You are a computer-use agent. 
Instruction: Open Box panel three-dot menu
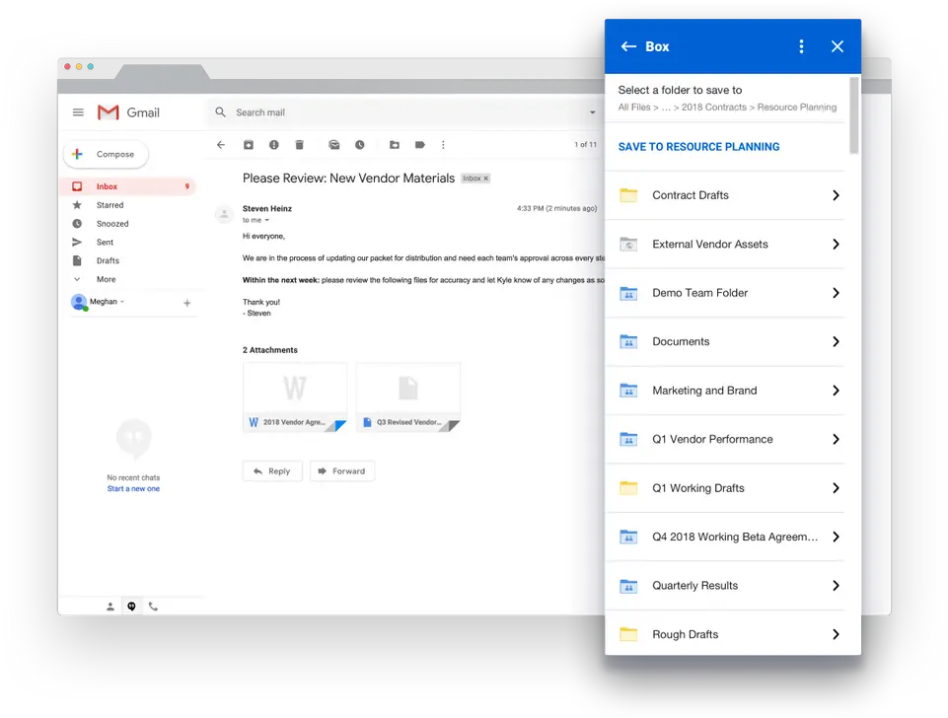pyautogui.click(x=802, y=46)
